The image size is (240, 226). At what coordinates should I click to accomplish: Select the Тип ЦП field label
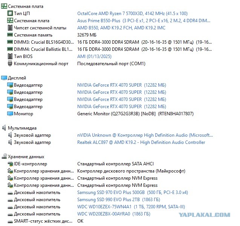22,14
